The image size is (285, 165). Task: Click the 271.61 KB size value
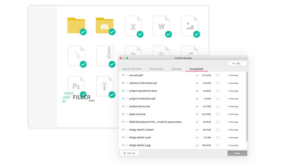coord(206,75)
